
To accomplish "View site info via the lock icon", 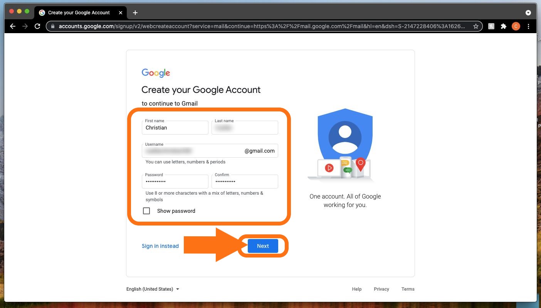I will (x=53, y=26).
